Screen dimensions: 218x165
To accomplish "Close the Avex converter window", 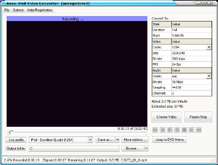I will coord(210,3).
